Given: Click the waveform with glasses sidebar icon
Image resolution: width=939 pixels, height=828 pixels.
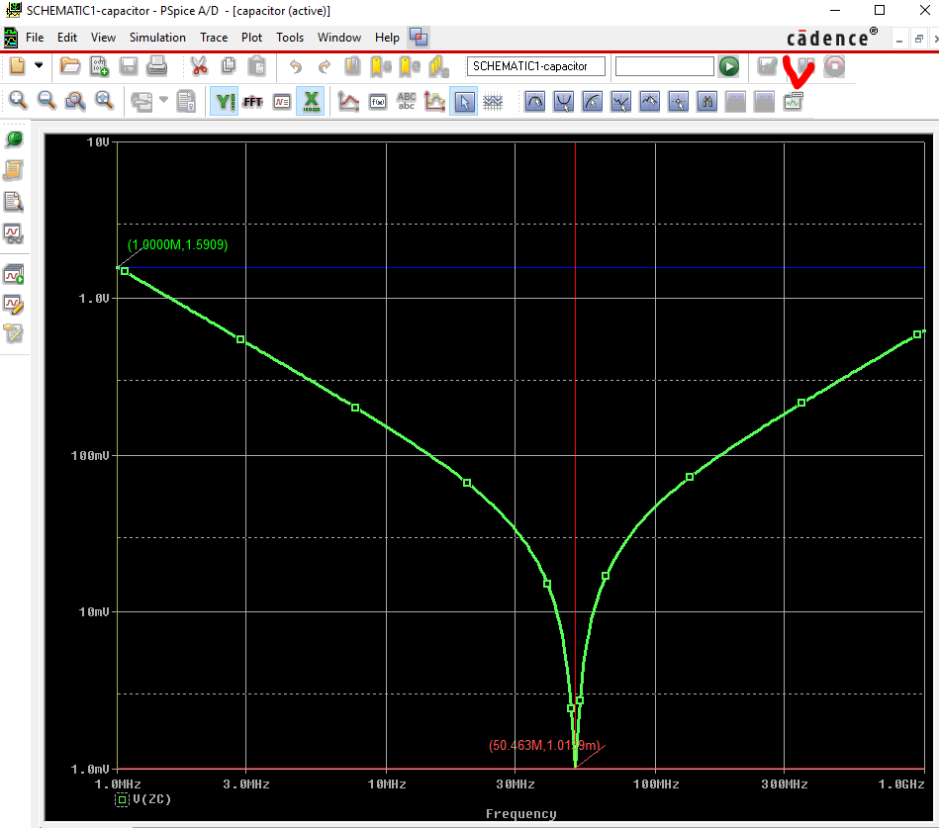Looking at the screenshot, I should point(14,233).
